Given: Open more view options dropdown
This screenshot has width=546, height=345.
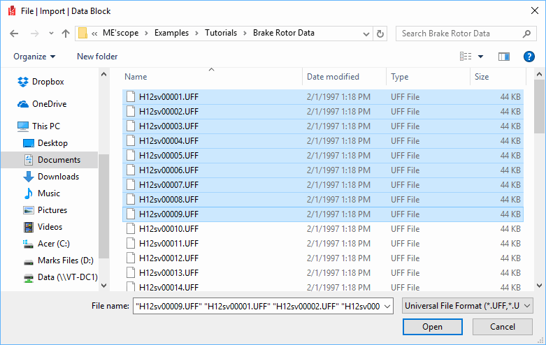Looking at the screenshot, I should coord(480,57).
